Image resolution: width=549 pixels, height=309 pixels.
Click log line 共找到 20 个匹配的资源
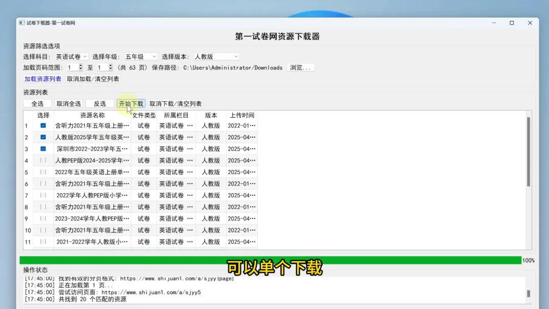click(75, 299)
